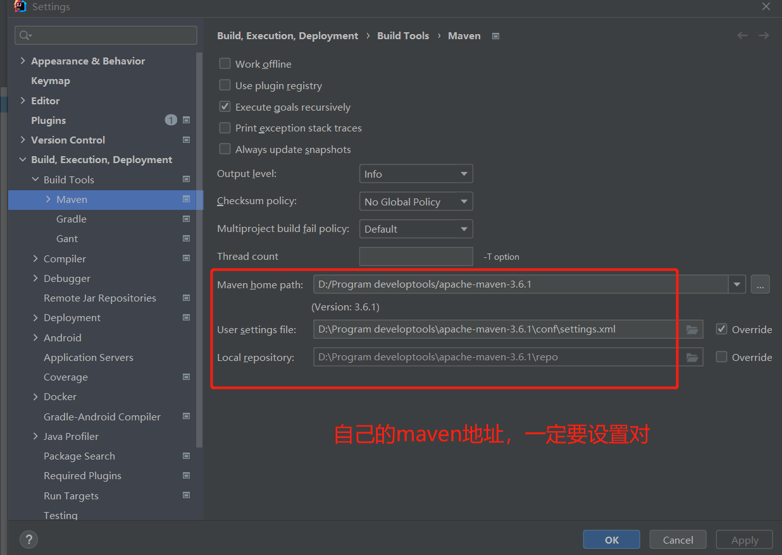Click the project-level icon beside Deployment
The image size is (782, 555).
pyautogui.click(x=186, y=317)
